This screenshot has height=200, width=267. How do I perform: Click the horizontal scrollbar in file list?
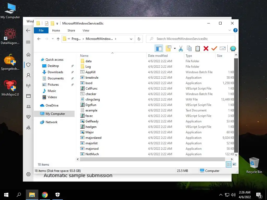click(152, 159)
